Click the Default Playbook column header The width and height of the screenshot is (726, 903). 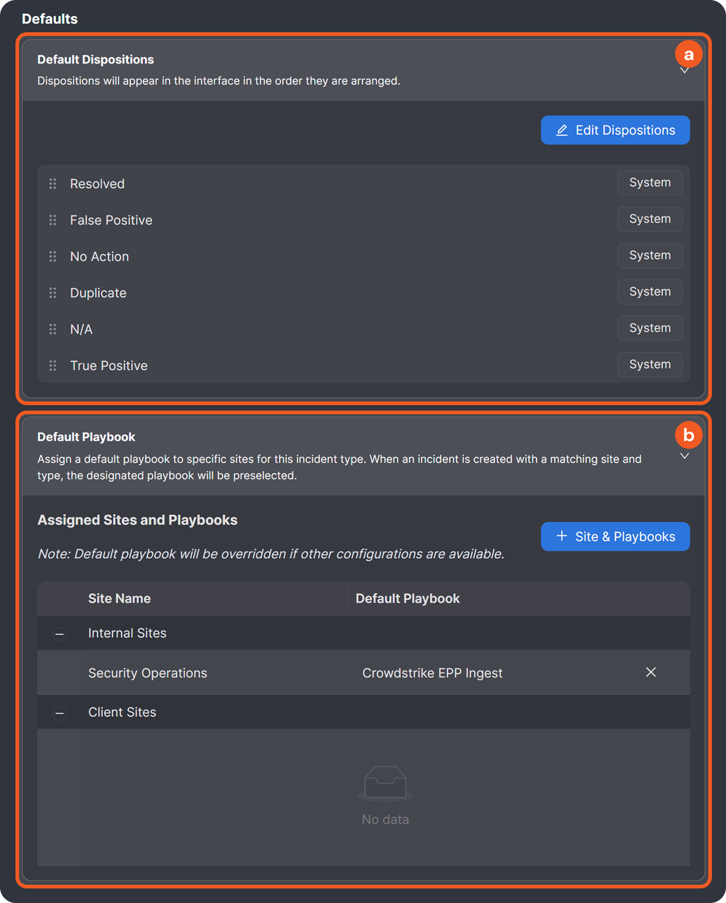tap(407, 598)
